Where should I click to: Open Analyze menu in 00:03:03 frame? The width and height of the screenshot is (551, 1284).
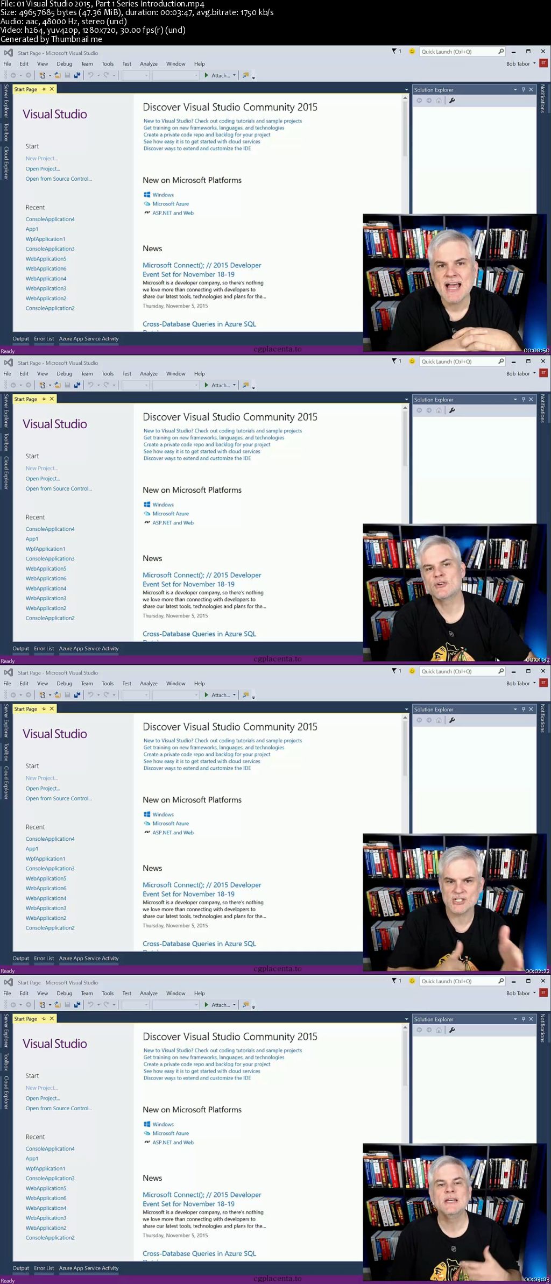click(149, 993)
